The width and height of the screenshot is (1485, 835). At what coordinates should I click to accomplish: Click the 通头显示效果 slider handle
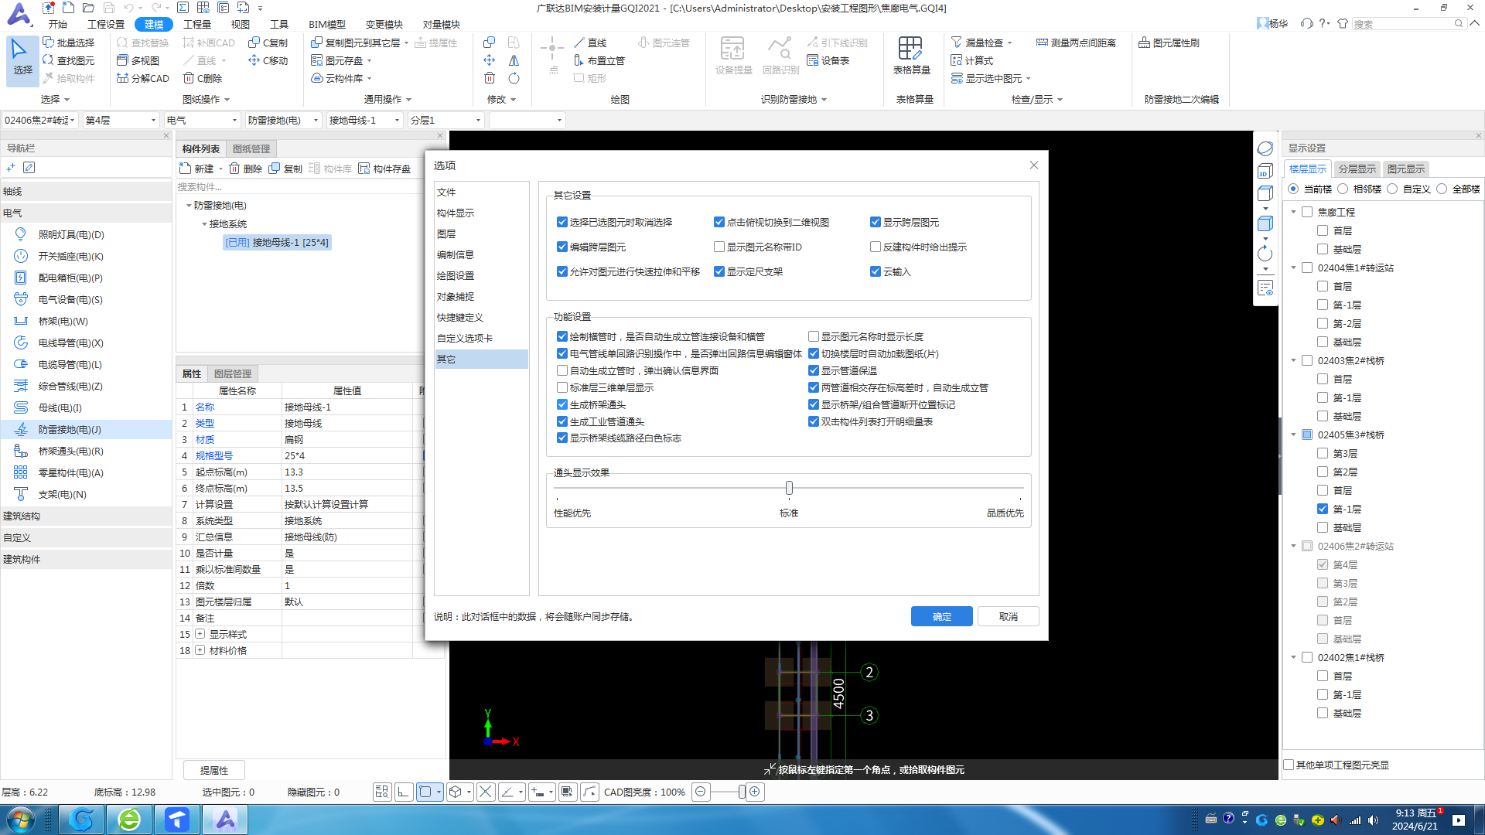click(x=789, y=488)
